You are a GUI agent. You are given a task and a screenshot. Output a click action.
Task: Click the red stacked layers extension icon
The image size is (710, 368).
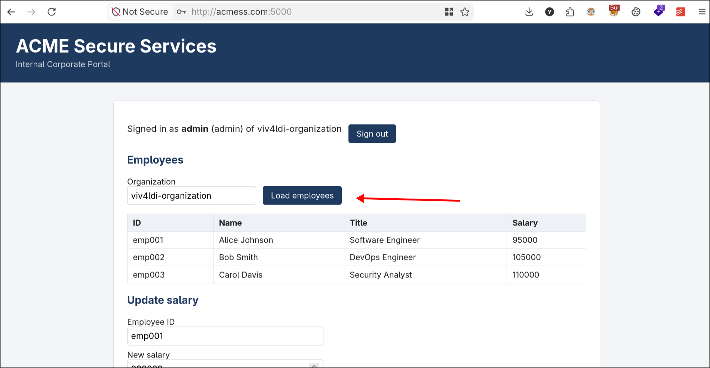680,12
